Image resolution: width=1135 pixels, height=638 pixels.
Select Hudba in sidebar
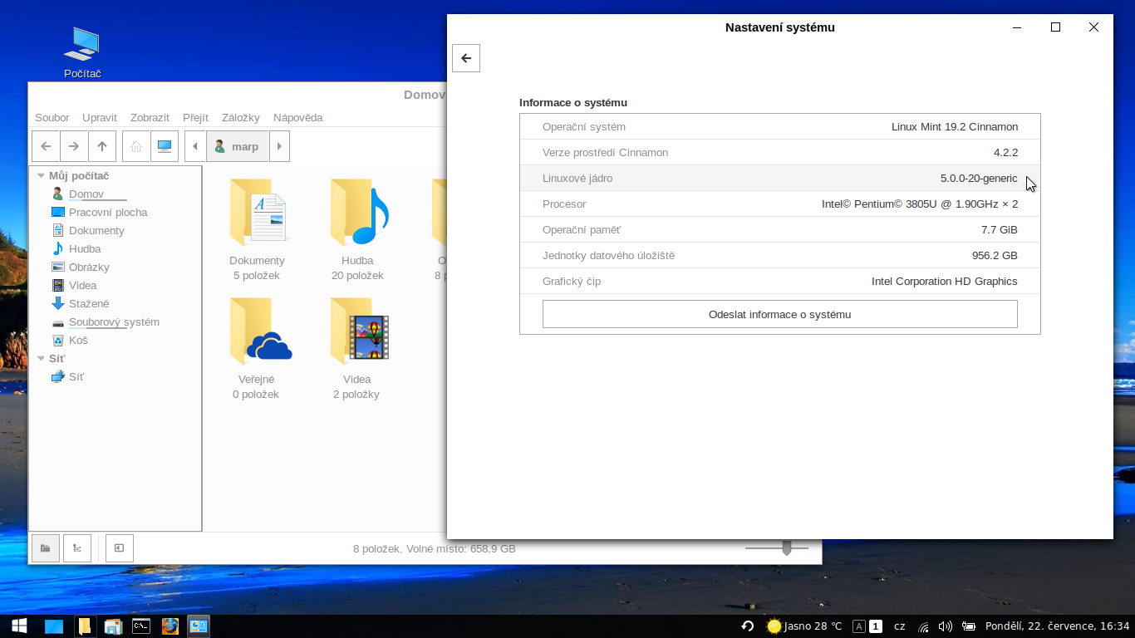point(85,249)
